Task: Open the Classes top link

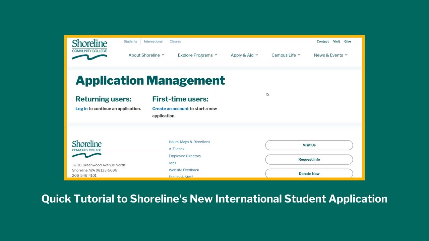Action: click(175, 42)
